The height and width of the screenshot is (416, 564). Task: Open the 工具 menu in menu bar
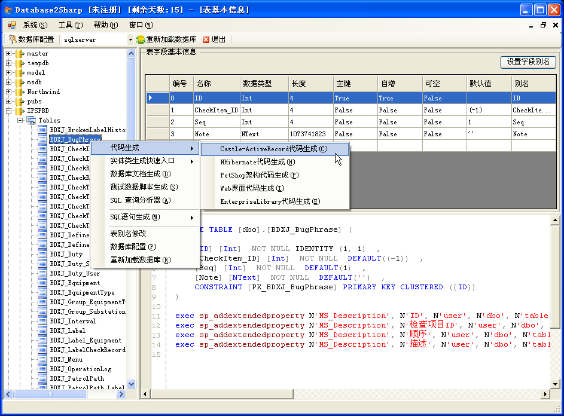click(x=70, y=25)
